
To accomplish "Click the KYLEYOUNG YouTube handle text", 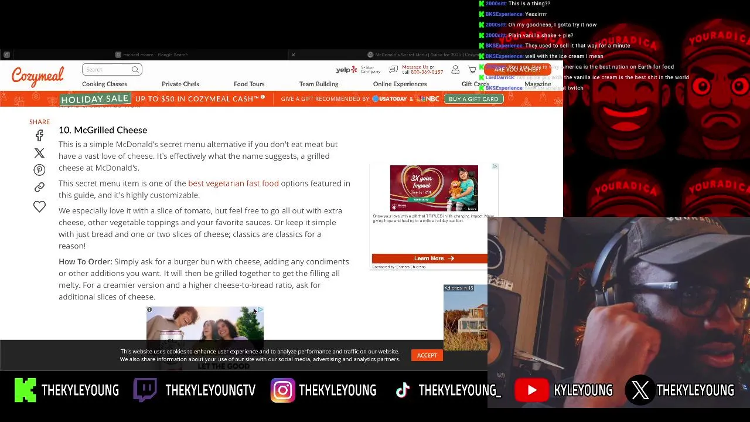I will (x=583, y=390).
